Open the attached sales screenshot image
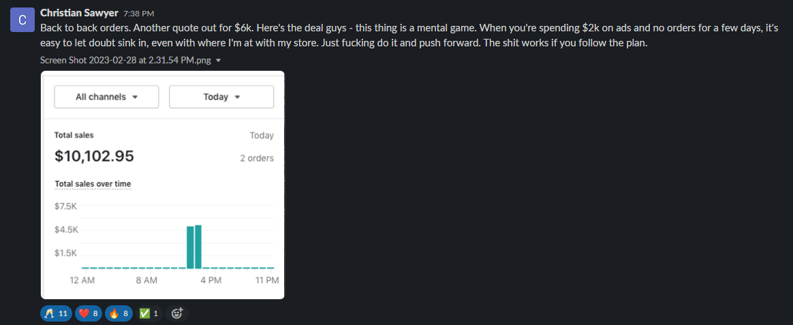Viewport: 793px width, 325px height. 162,185
